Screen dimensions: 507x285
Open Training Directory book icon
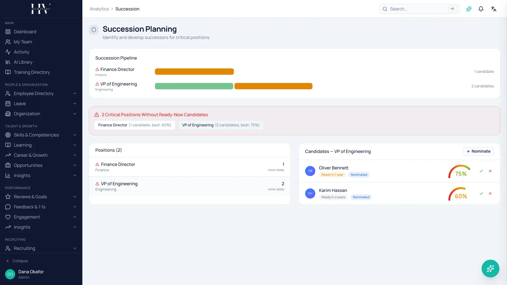[x=8, y=72]
